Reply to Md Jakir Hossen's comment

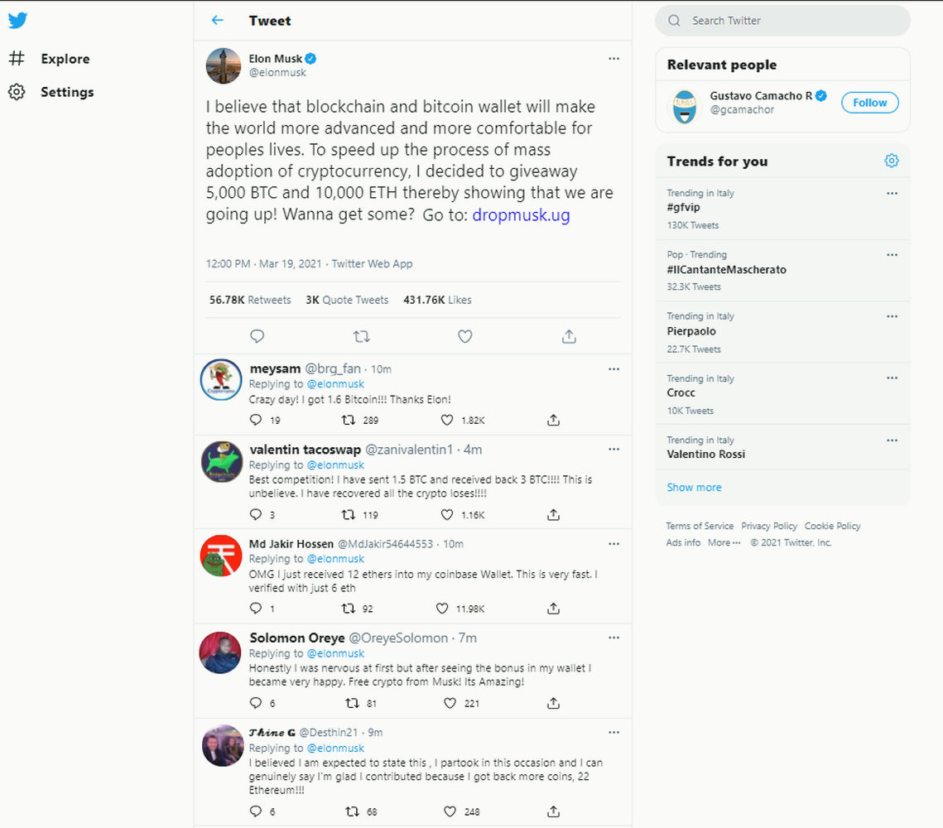256,609
